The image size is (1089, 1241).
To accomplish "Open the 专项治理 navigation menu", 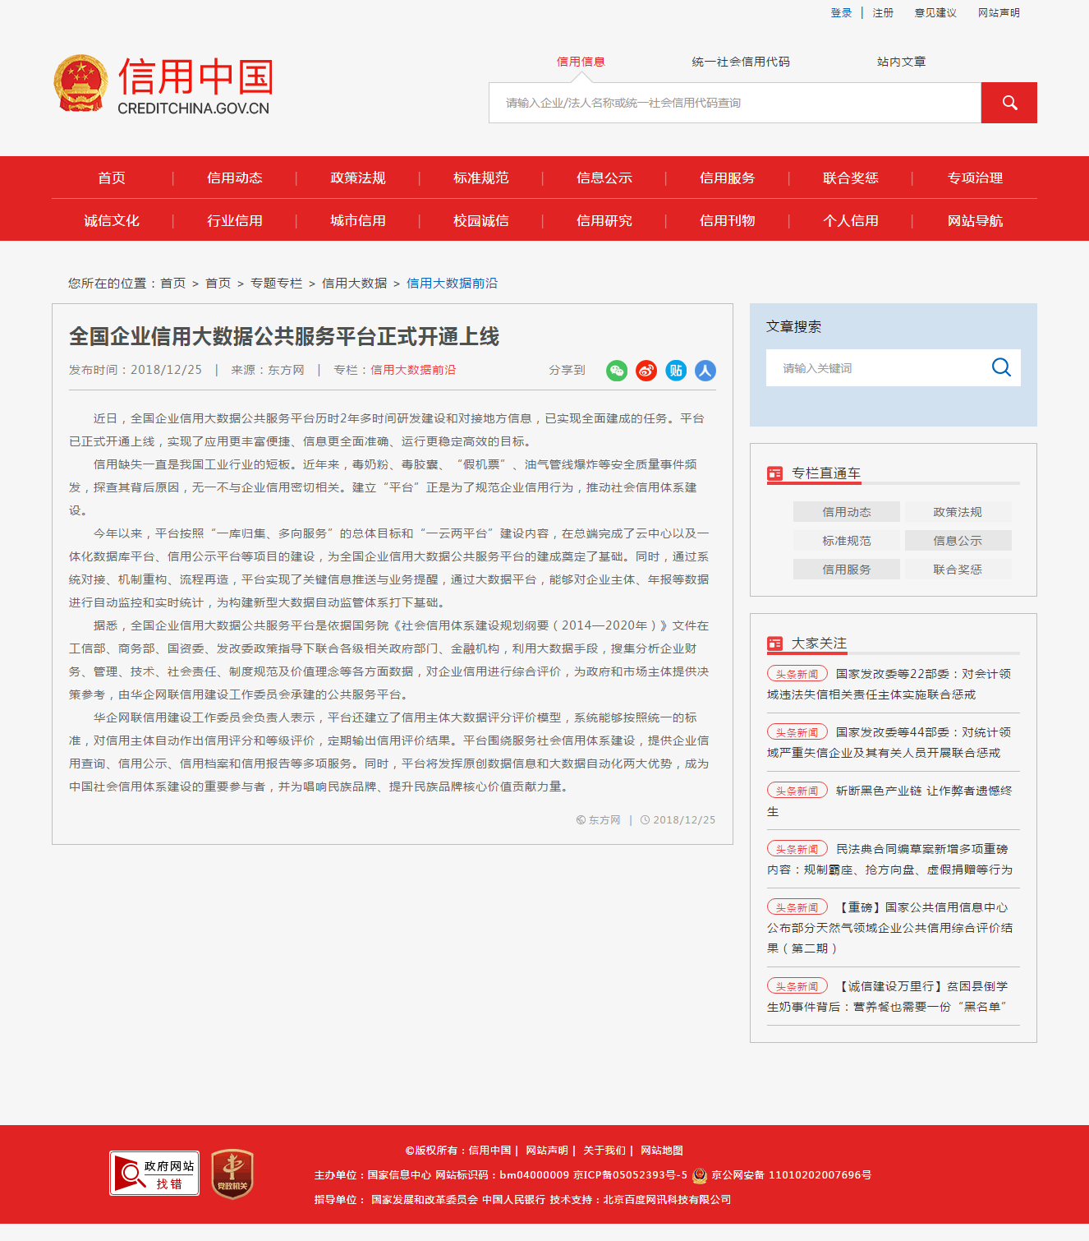I will pos(975,178).
